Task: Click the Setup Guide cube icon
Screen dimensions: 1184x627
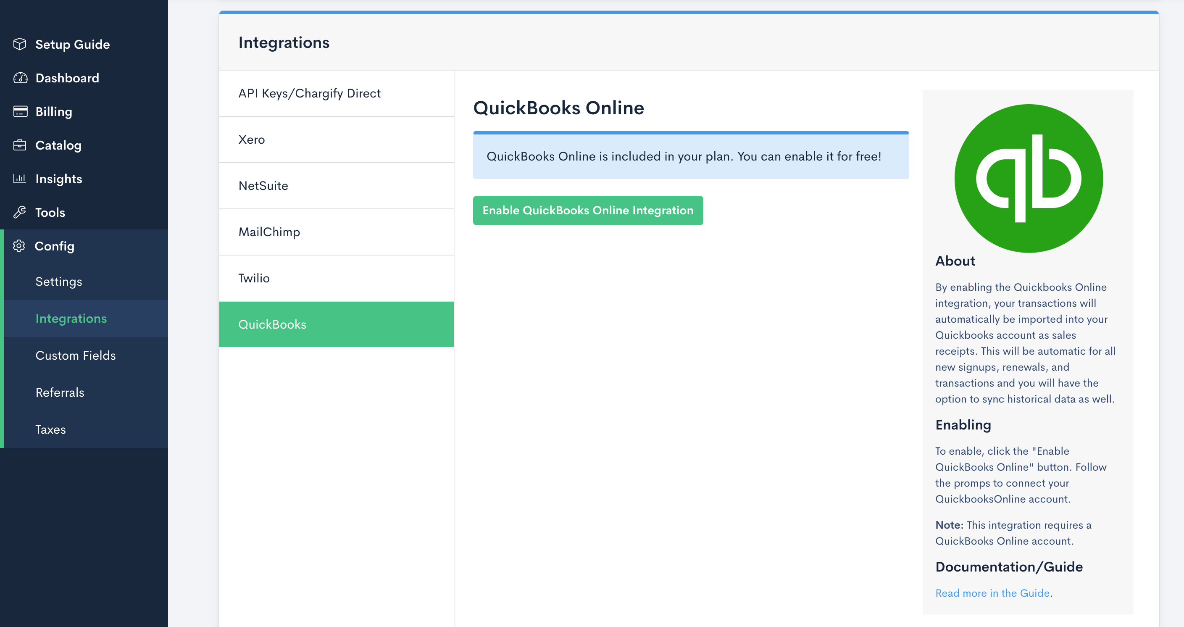Action: pos(20,44)
